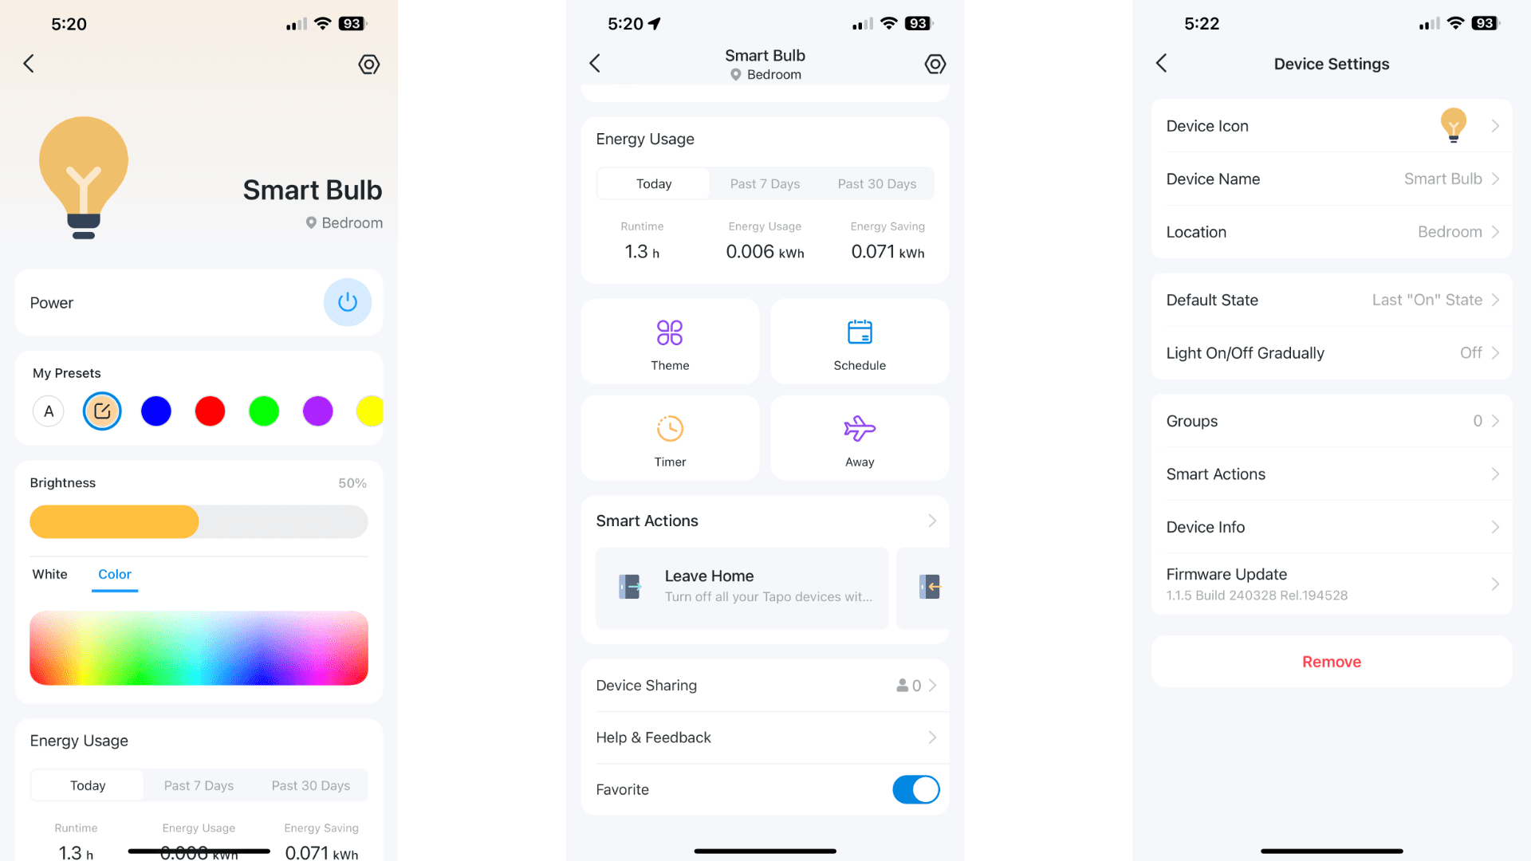Open Device Info expander arrow

pyautogui.click(x=1494, y=527)
